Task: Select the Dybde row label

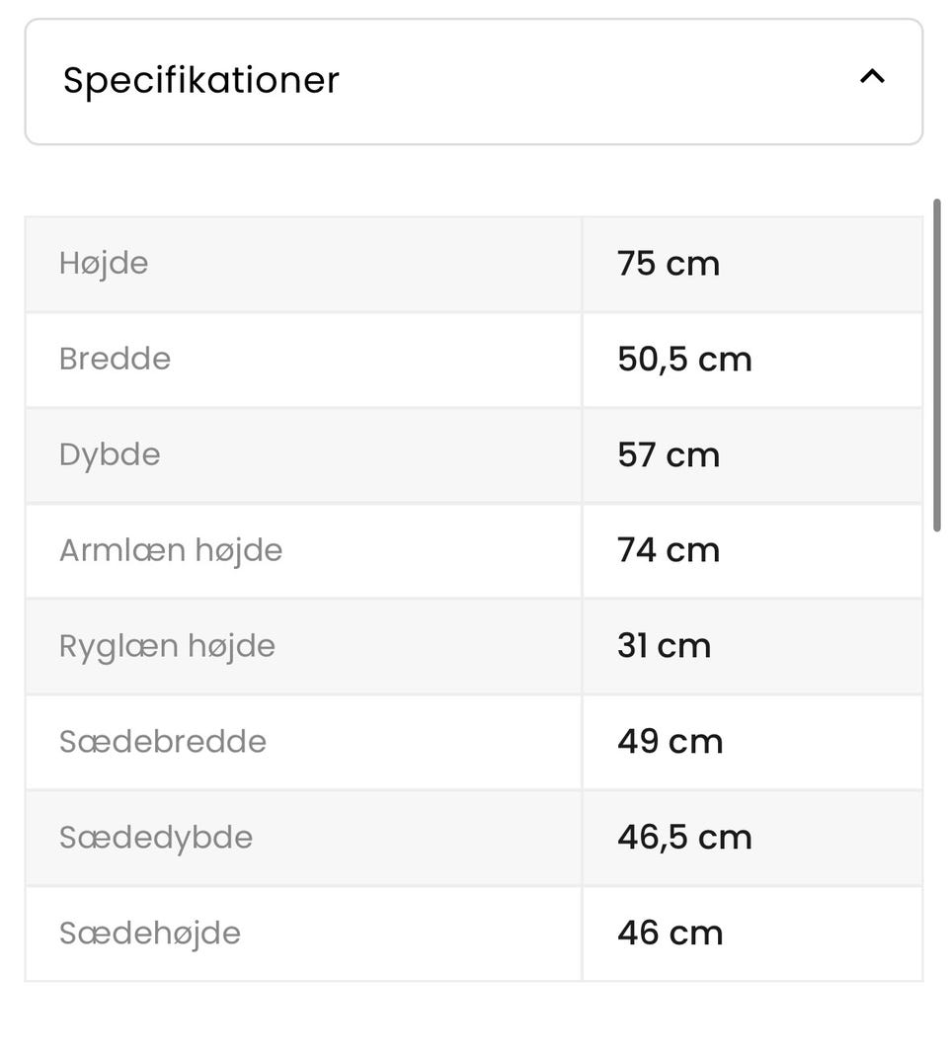Action: pyautogui.click(x=110, y=454)
